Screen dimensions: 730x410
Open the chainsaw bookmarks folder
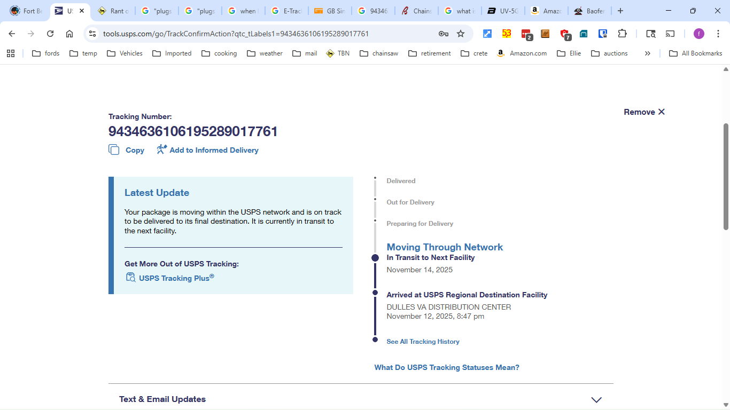coord(379,53)
